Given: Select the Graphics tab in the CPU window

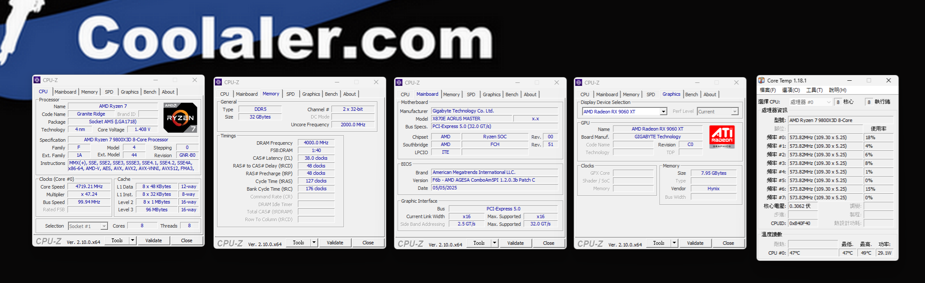Looking at the screenshot, I should click(x=129, y=92).
